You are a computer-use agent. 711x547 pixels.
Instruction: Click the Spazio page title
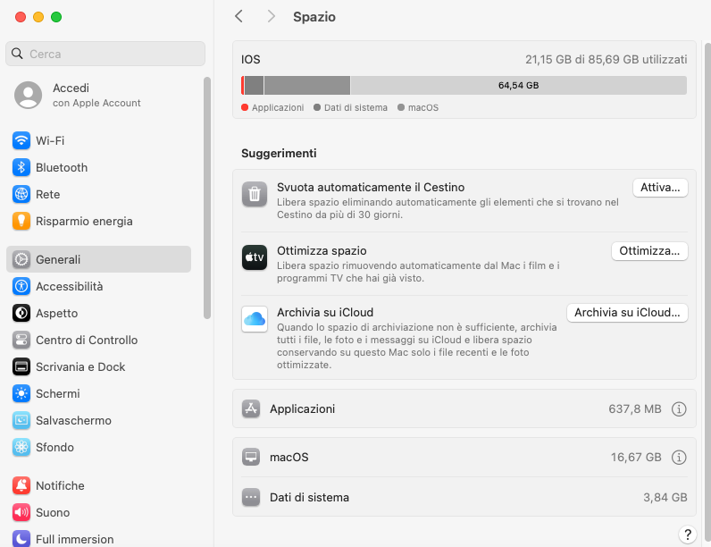point(314,17)
